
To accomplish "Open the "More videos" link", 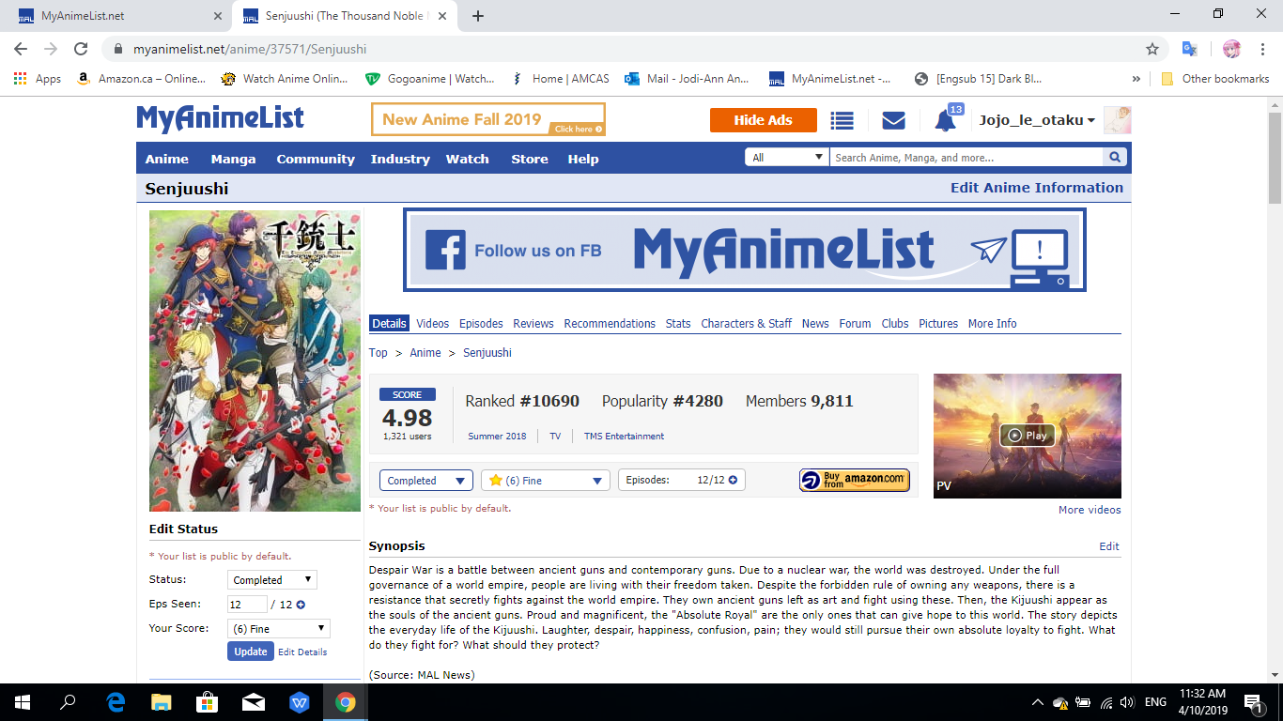I will [1090, 509].
